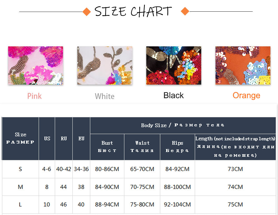Click the 73CM length cell
Screen dimensions: 278x215
tap(235, 169)
